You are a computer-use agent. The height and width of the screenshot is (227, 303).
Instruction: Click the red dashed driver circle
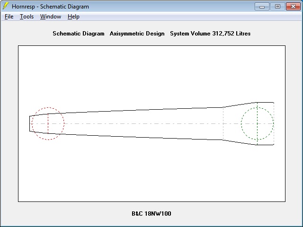[x=48, y=123]
